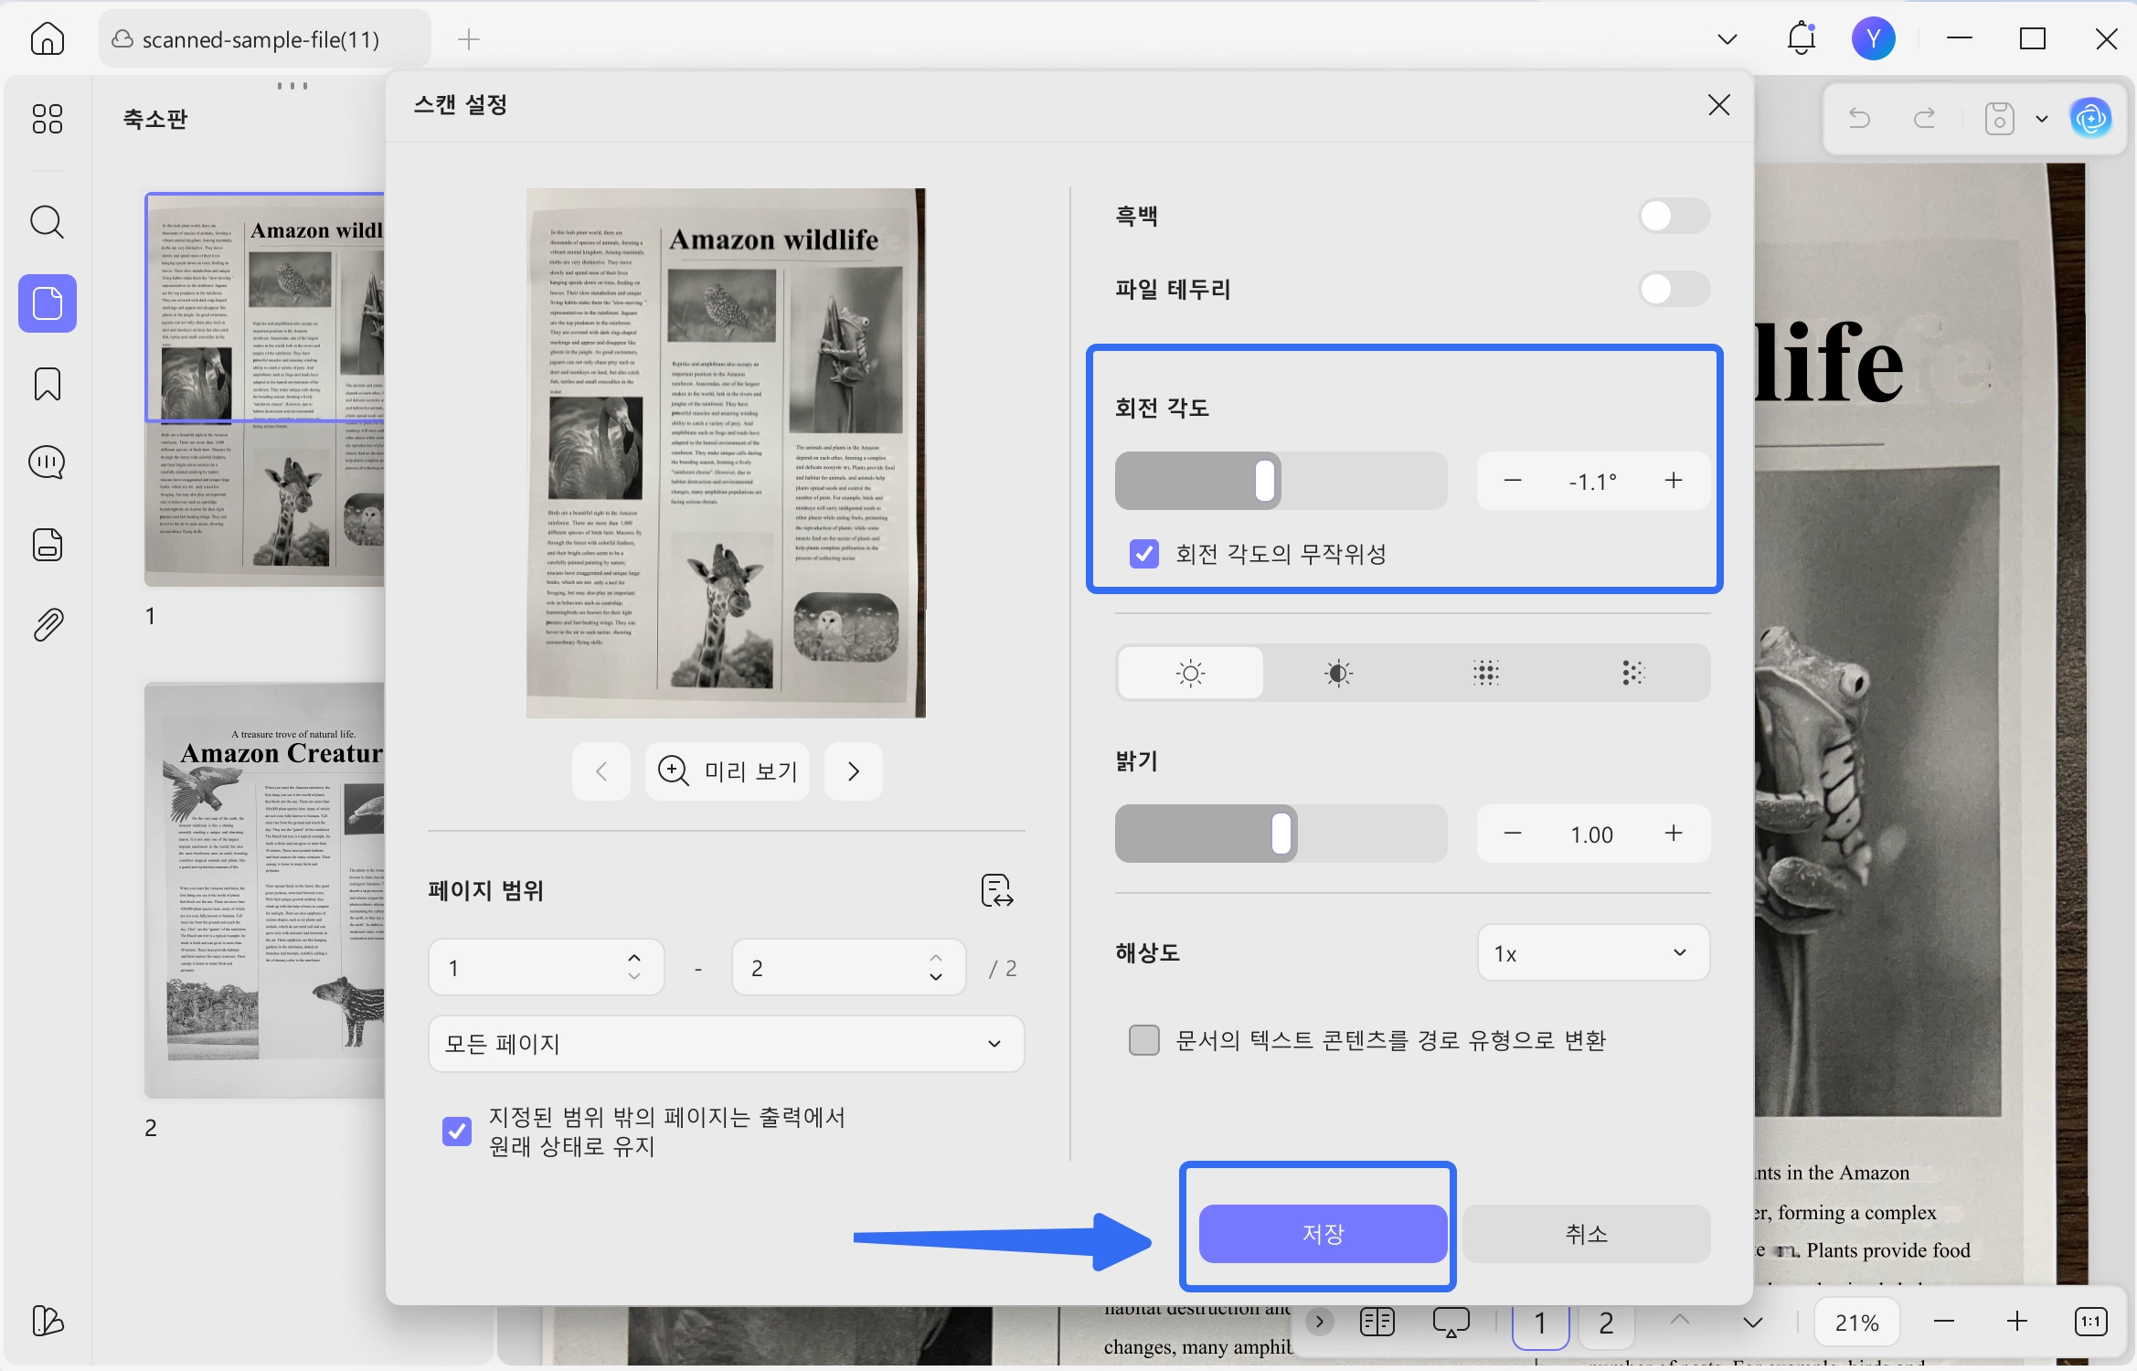The width and height of the screenshot is (2137, 1371).
Task: Uncheck 지정된 범위 밖의 페이지 유지 checkbox
Action: [x=456, y=1132]
